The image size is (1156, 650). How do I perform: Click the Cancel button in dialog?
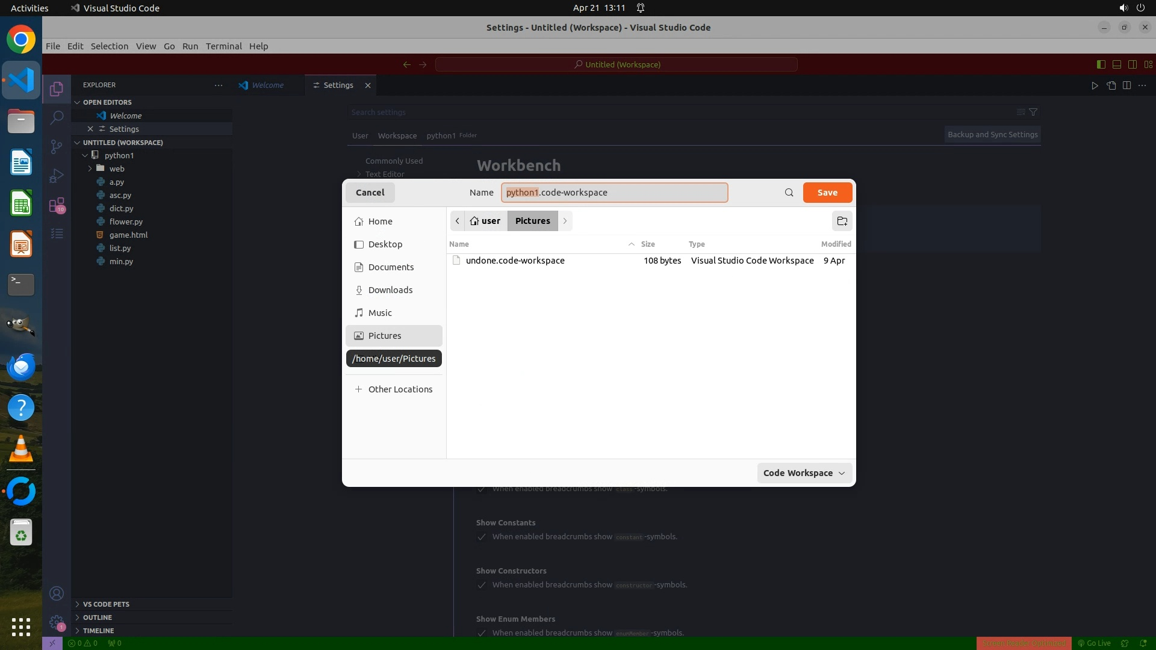[370, 193]
